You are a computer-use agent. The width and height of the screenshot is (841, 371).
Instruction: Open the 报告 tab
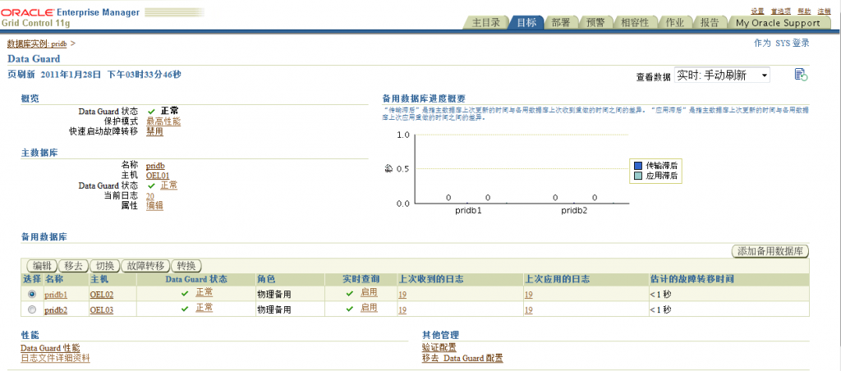coord(710,22)
